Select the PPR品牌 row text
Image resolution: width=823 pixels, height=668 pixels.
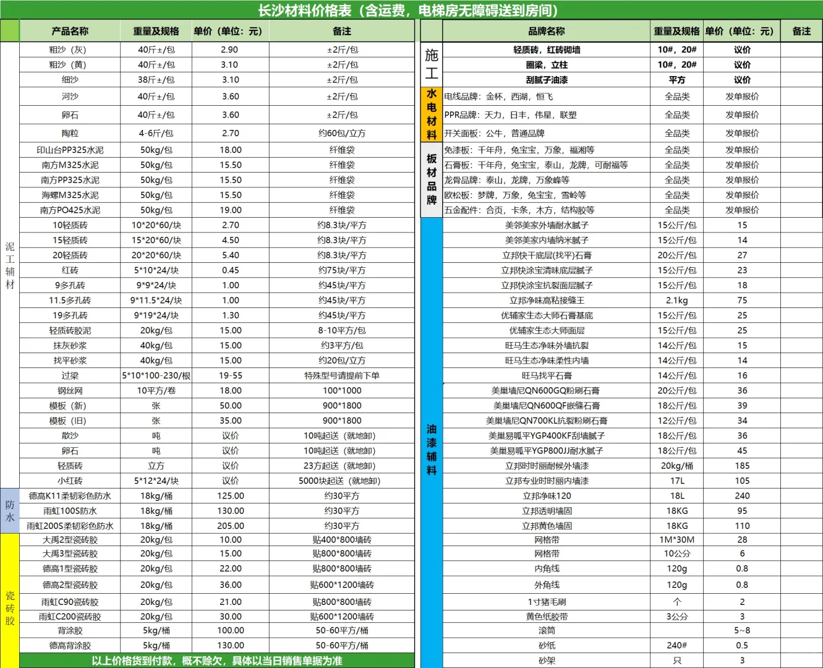click(x=510, y=115)
